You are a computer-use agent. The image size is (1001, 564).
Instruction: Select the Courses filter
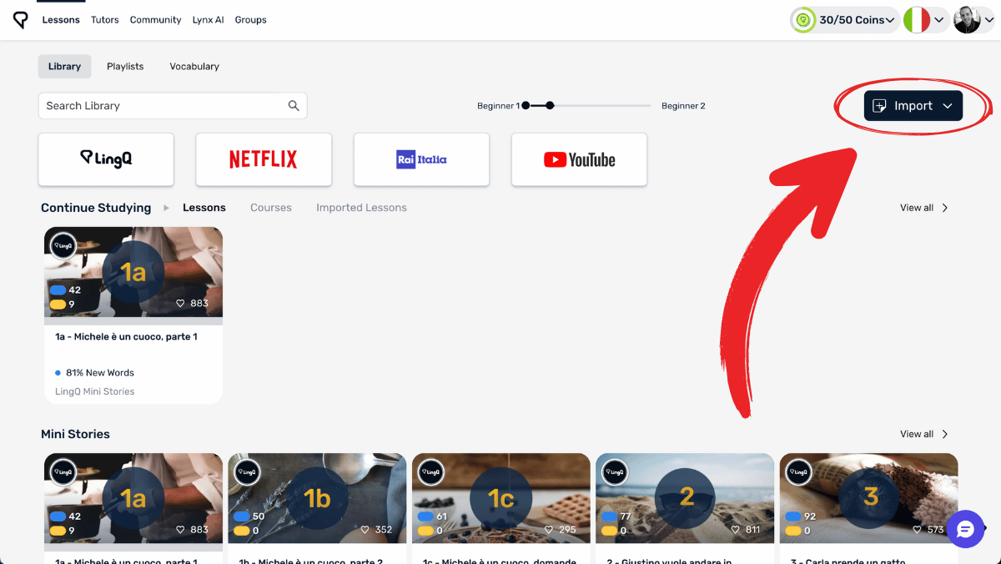coord(271,208)
